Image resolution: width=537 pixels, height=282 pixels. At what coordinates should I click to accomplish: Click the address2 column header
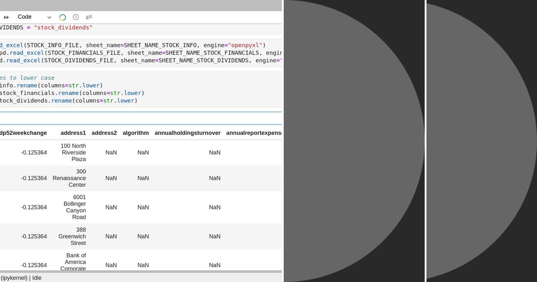point(104,132)
